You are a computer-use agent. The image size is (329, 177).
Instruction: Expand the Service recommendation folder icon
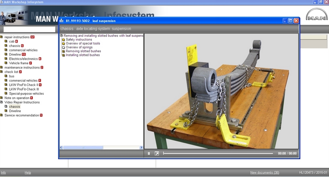2,115
